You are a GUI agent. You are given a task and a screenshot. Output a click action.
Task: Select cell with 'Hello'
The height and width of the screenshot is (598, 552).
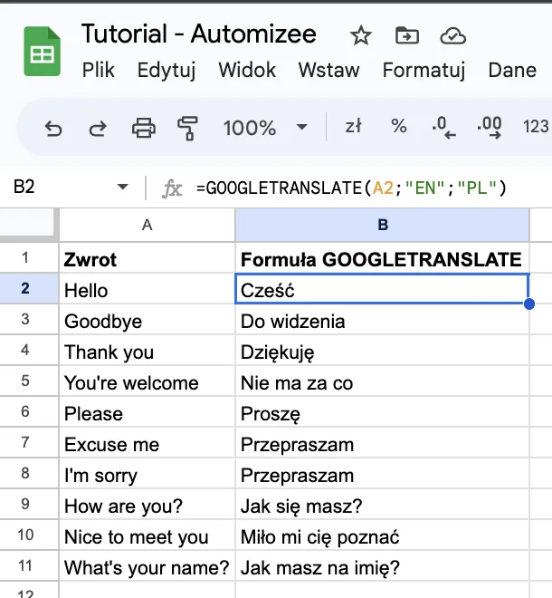pos(147,289)
